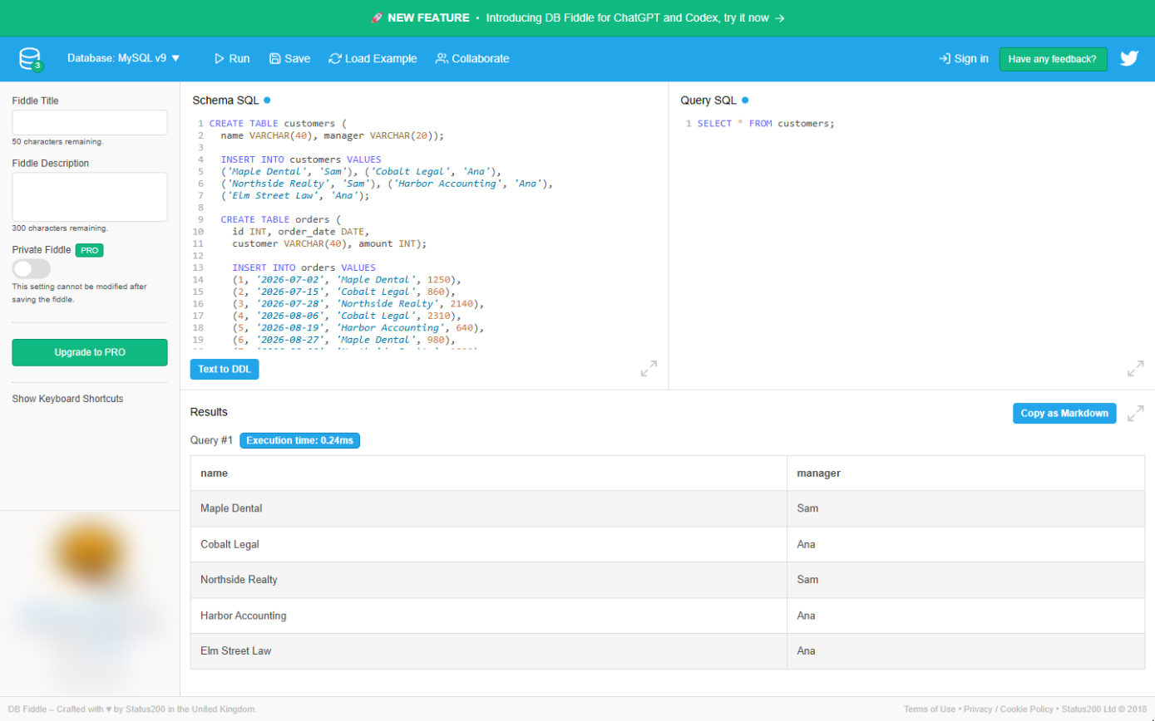Click Sign in
The image size is (1155, 721).
tap(964, 59)
